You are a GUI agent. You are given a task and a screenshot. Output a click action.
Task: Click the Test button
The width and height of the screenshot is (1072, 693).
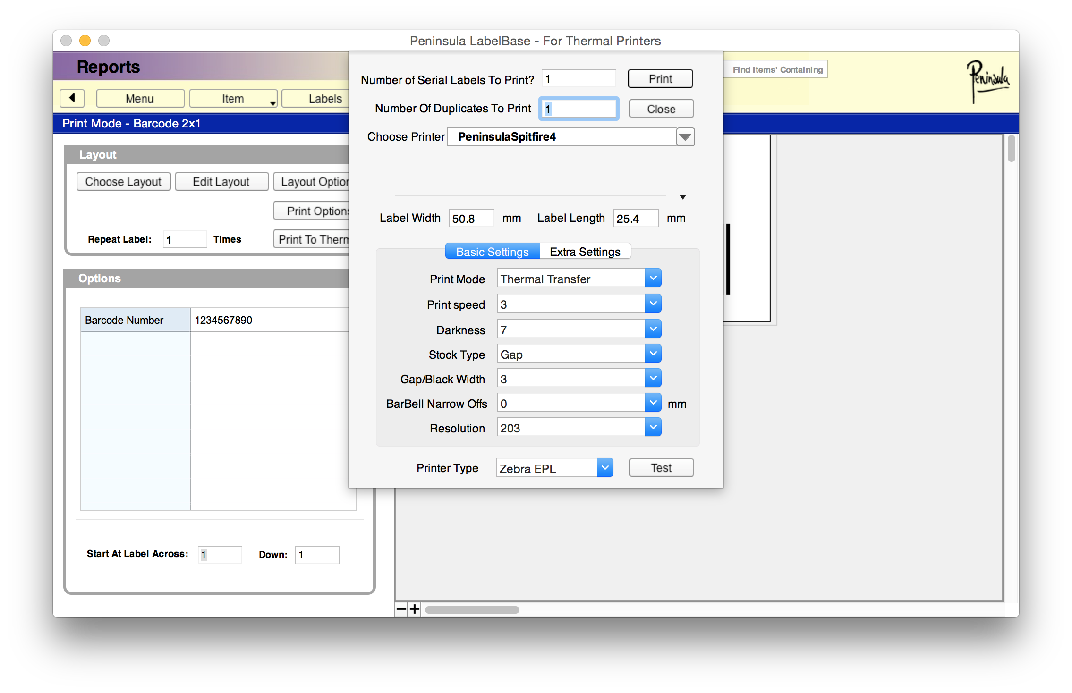tap(661, 468)
